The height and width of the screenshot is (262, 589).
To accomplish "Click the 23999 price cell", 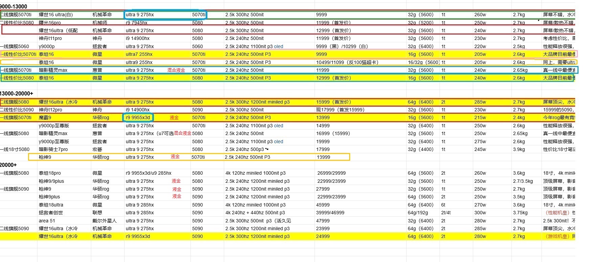I will coord(323,228).
